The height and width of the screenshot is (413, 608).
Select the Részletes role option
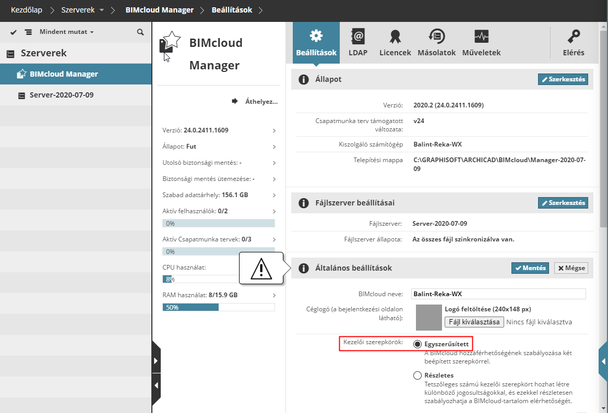coord(417,375)
